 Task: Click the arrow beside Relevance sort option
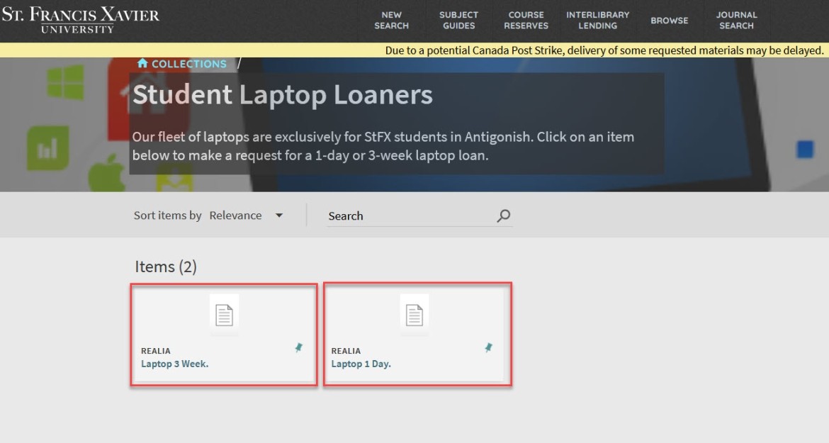click(x=279, y=215)
